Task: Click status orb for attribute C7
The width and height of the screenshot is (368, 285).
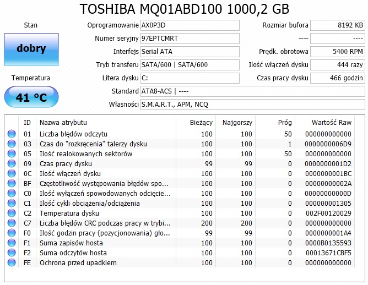Action: pos(12,223)
